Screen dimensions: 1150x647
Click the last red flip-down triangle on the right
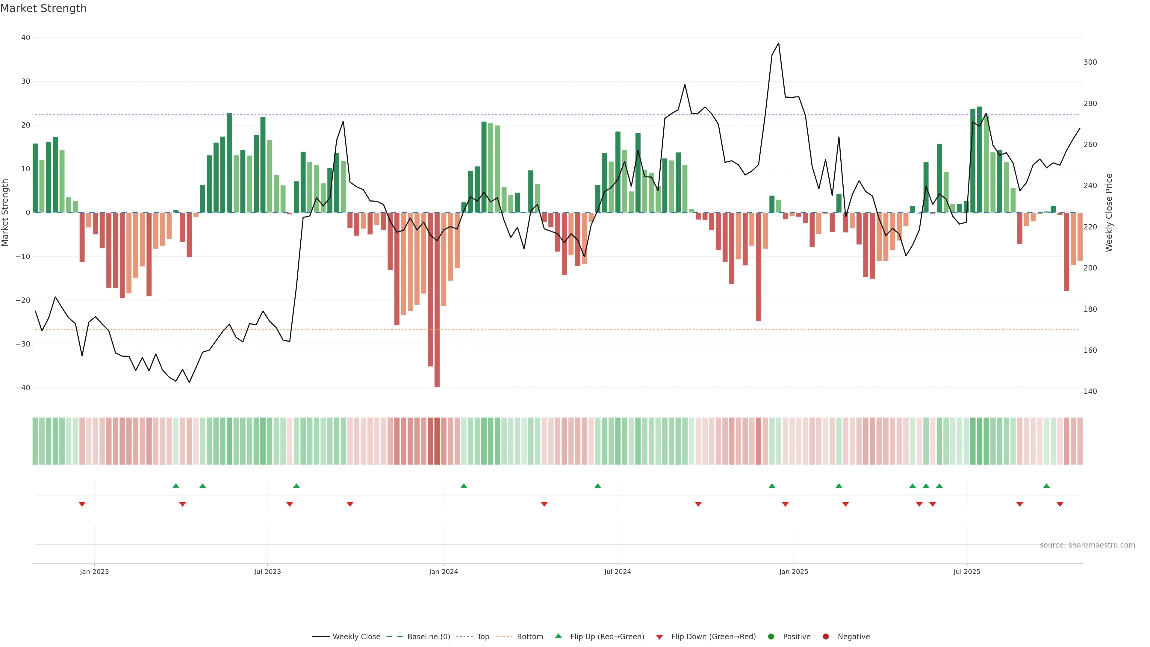tap(1060, 504)
